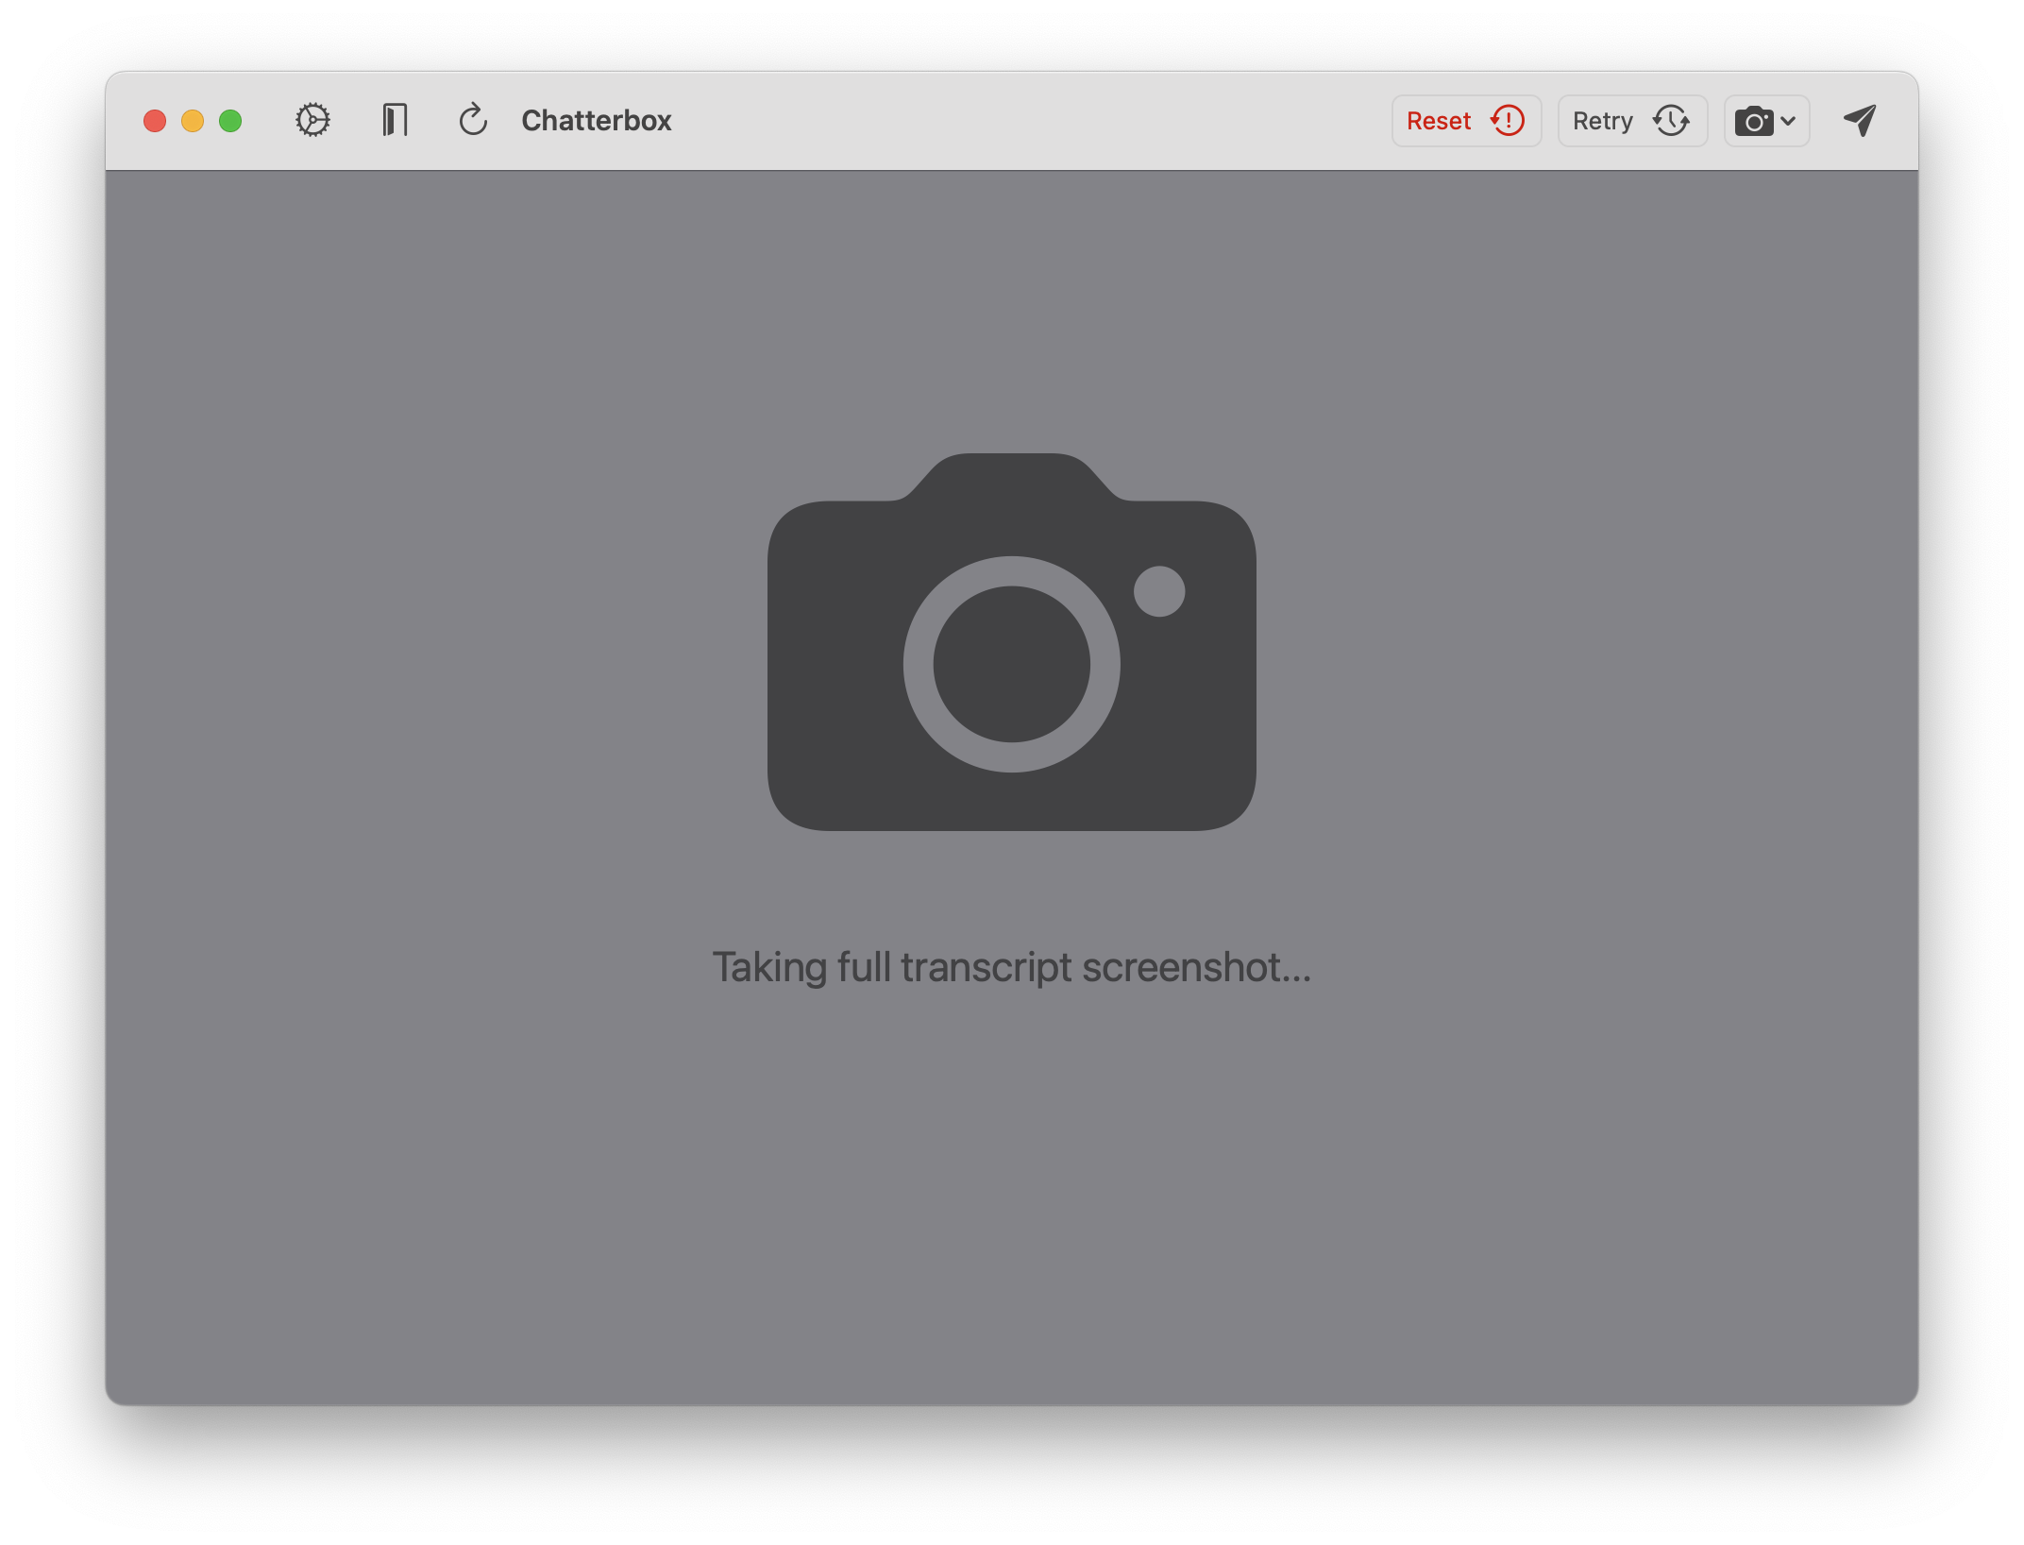Expand the camera screenshot dropdown chevron
The image size is (2024, 1545).
tap(1788, 121)
